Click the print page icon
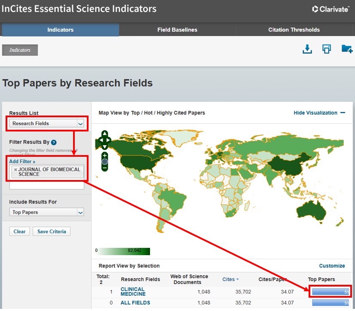The width and height of the screenshot is (355, 311). [326, 49]
